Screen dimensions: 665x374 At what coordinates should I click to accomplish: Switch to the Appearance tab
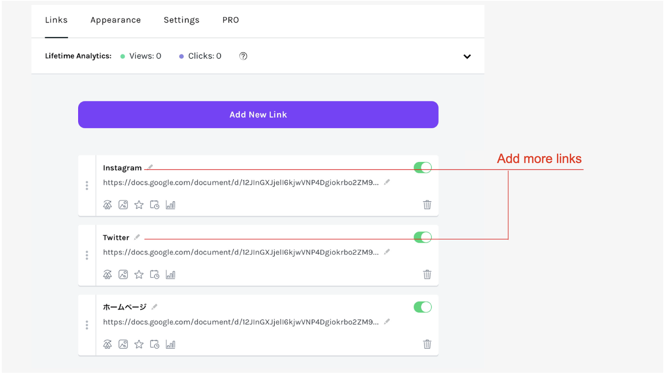[x=115, y=20]
